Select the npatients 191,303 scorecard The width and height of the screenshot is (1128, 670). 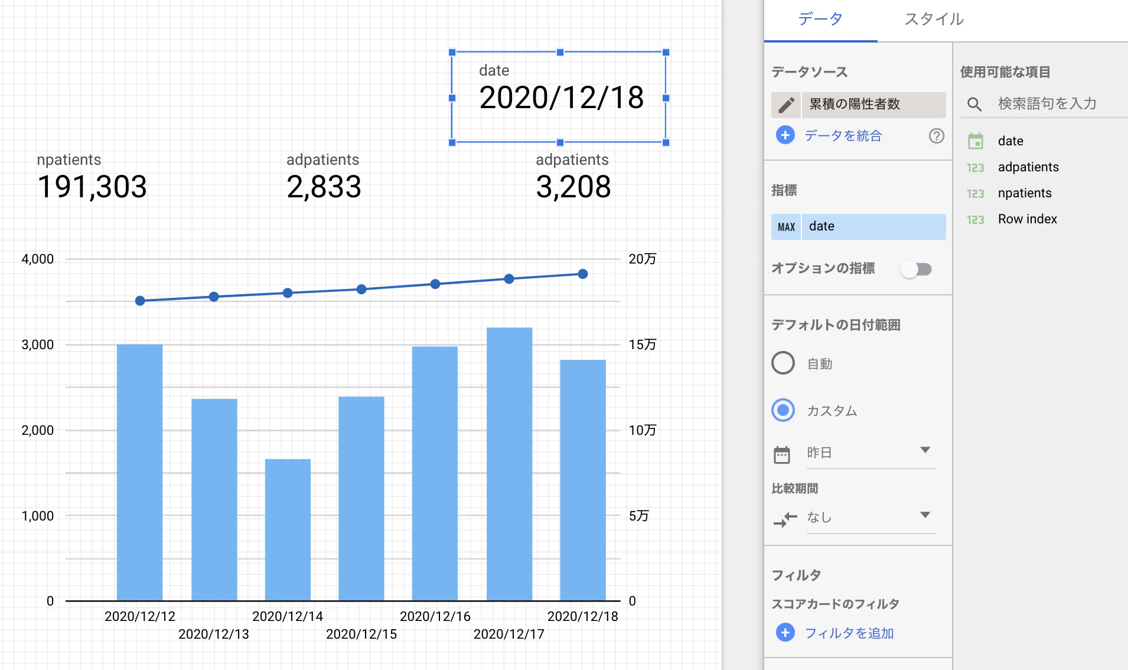92,177
